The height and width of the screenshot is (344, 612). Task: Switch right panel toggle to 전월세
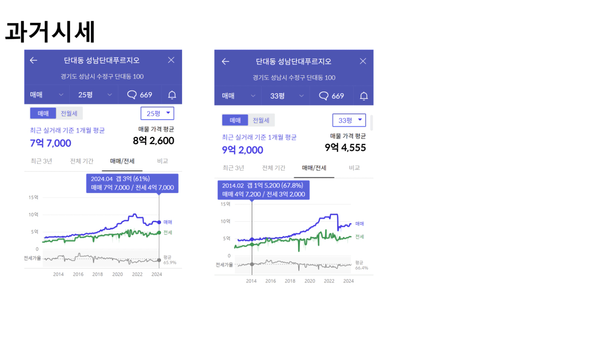pyautogui.click(x=261, y=120)
